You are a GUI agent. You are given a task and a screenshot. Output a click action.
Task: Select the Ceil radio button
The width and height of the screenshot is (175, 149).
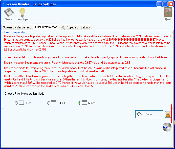[x=49, y=103]
